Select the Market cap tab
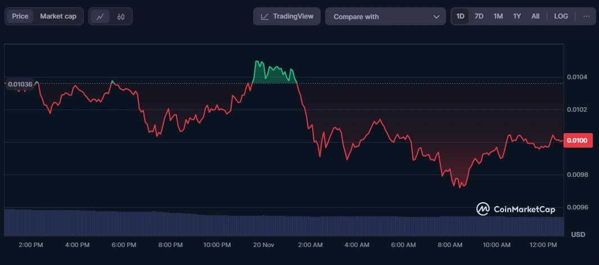 click(58, 16)
